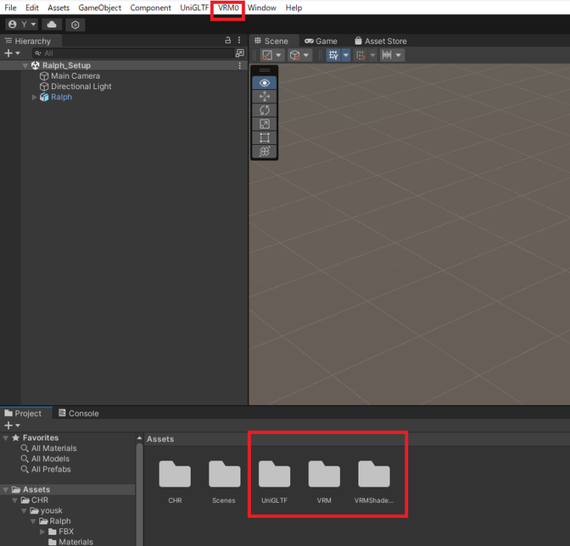
Task: Select the View (eye) tool
Action: pos(265,82)
